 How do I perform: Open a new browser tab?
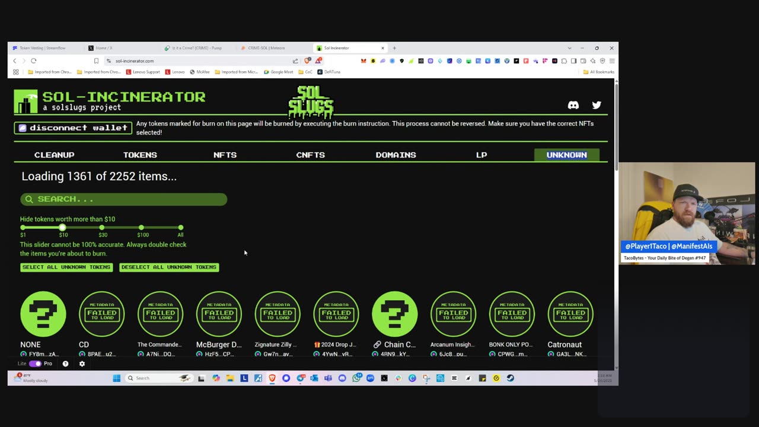394,48
